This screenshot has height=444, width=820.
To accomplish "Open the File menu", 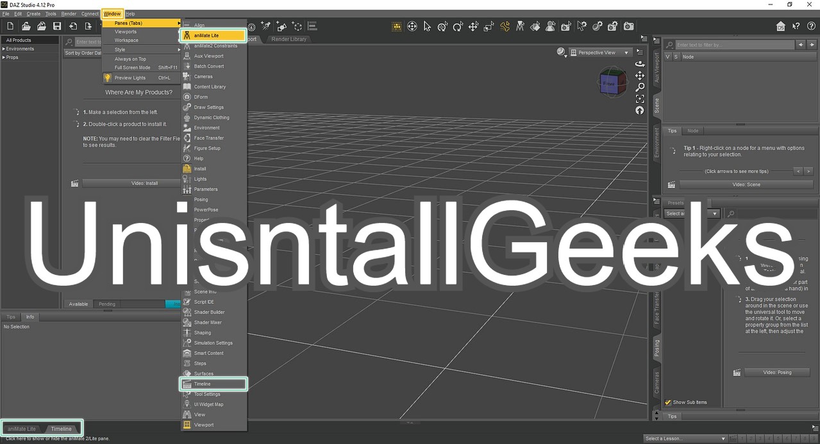I will click(x=6, y=13).
